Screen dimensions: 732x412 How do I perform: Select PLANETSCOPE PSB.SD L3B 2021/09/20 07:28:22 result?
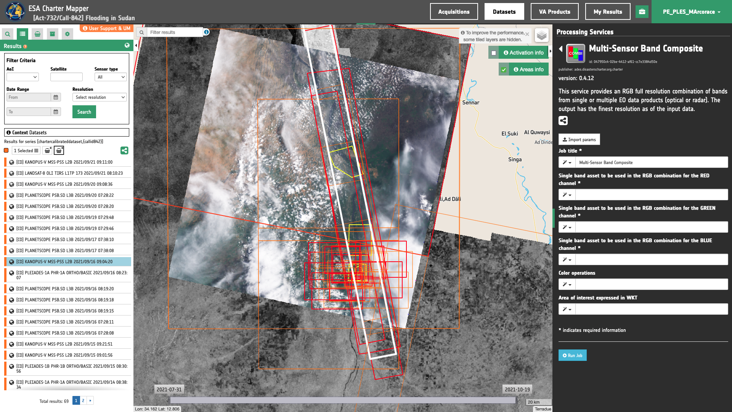click(68, 195)
